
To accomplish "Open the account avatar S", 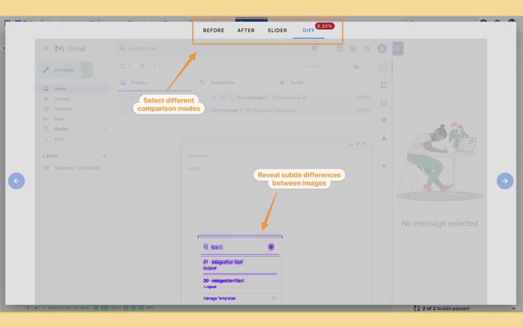I will (x=382, y=48).
